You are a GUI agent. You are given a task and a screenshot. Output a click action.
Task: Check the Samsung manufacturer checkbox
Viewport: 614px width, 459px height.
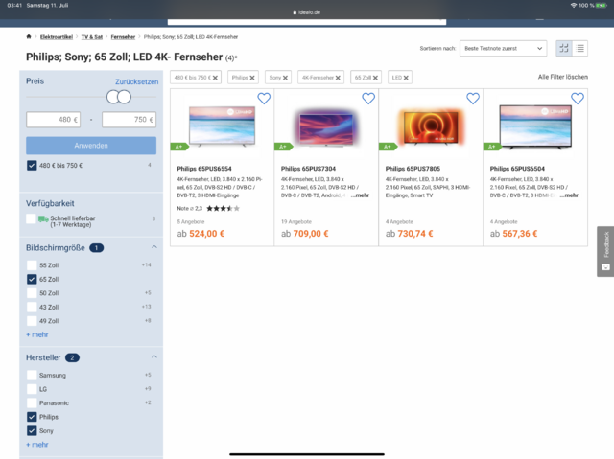click(32, 376)
